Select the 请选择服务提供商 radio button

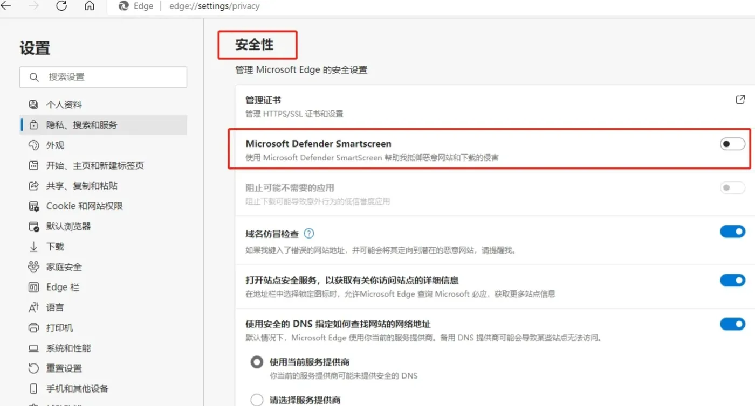click(x=257, y=400)
